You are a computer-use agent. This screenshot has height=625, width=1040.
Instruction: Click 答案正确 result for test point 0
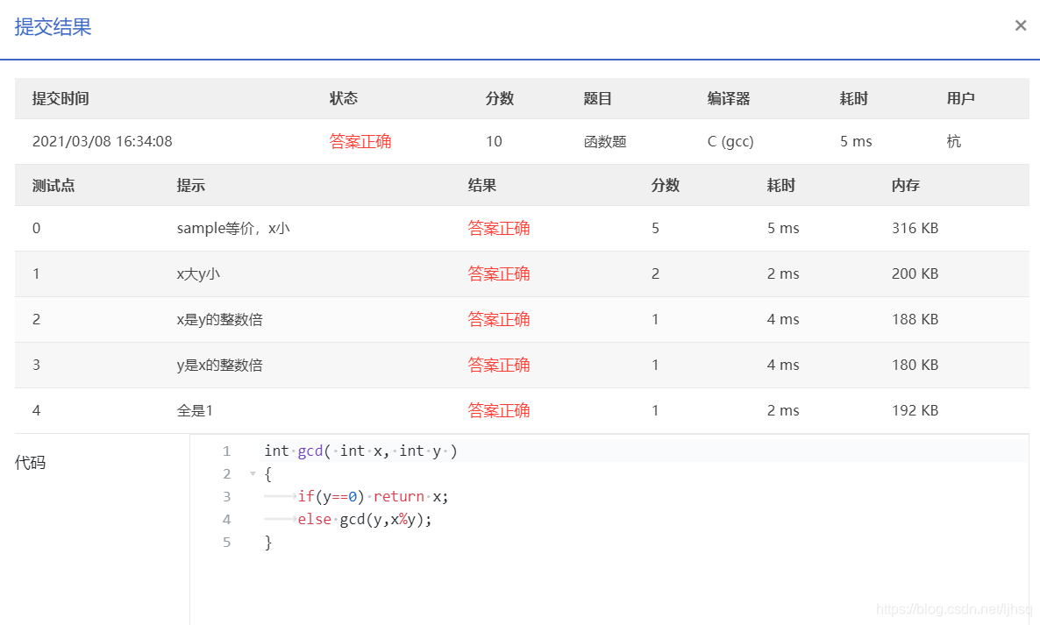click(x=499, y=228)
